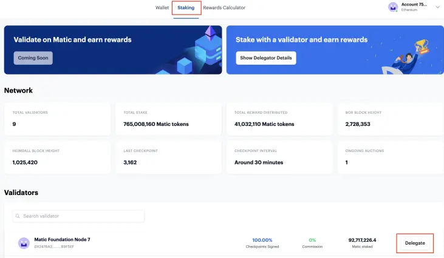Image resolution: width=444 pixels, height=258 pixels.
Task: Click the 92,717,226.4 Matic staked value
Action: (362, 240)
